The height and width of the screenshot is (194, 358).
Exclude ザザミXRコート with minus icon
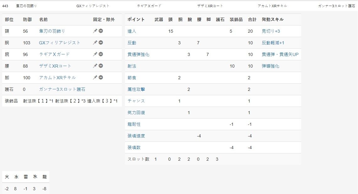pos(101,66)
